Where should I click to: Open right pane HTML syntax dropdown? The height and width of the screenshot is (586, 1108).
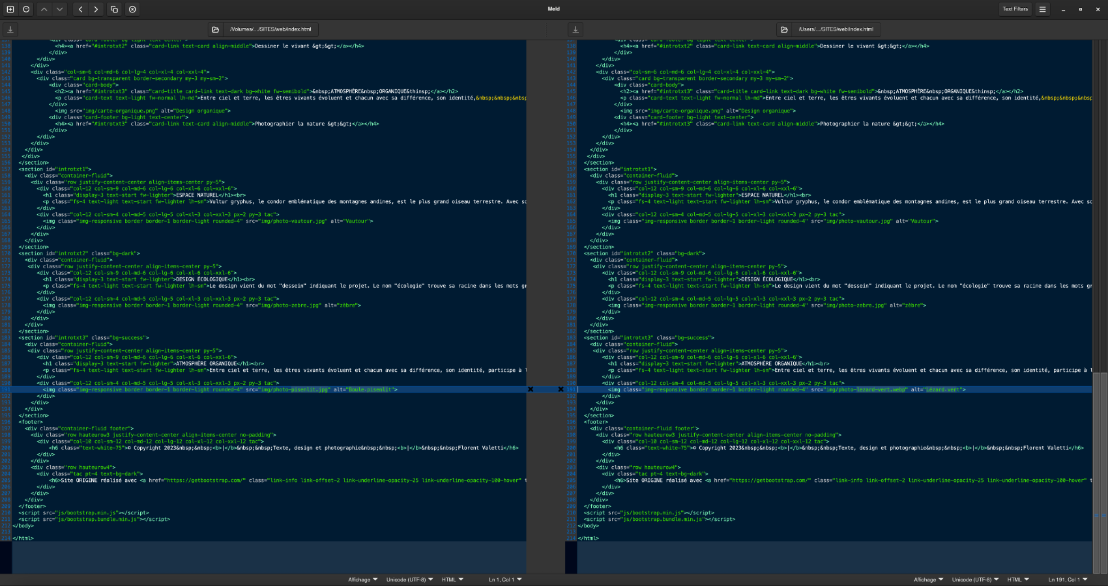[x=1018, y=579]
